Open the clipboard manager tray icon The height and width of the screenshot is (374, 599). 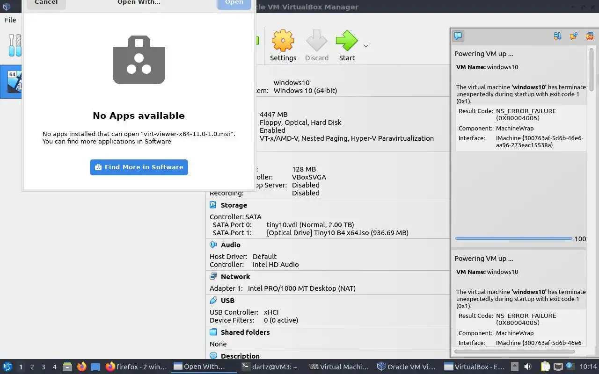tap(545, 367)
